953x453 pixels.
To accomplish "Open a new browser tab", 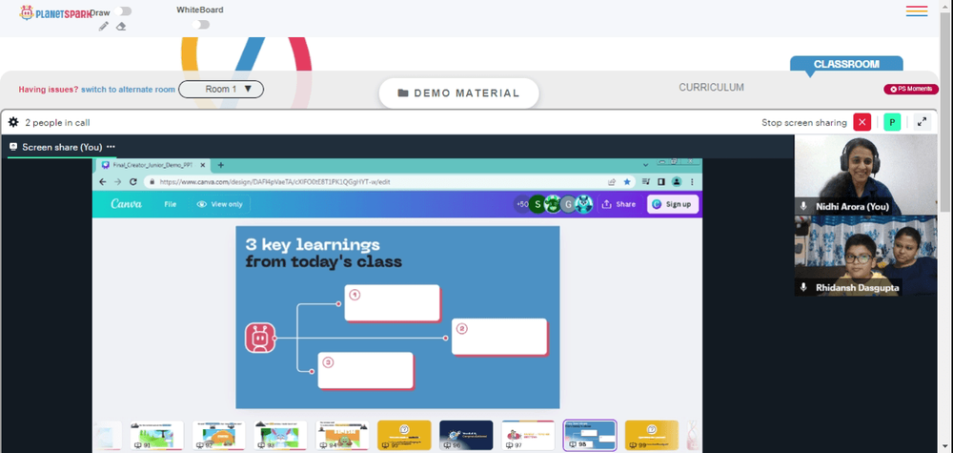I will 221,165.
